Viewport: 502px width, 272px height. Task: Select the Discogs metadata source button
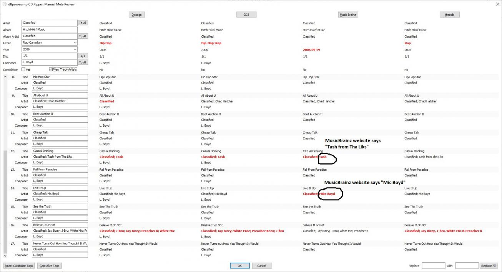tap(136, 15)
